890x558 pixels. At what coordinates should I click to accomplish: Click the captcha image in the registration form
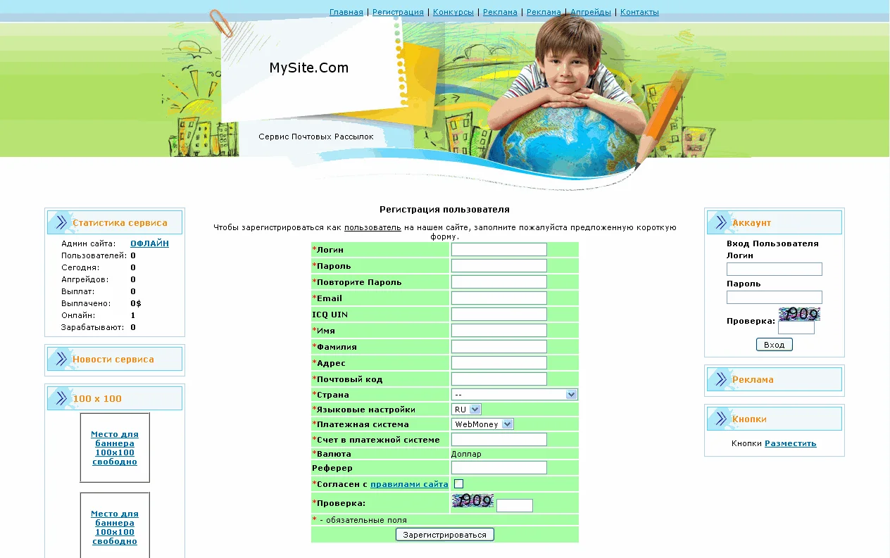pyautogui.click(x=472, y=500)
